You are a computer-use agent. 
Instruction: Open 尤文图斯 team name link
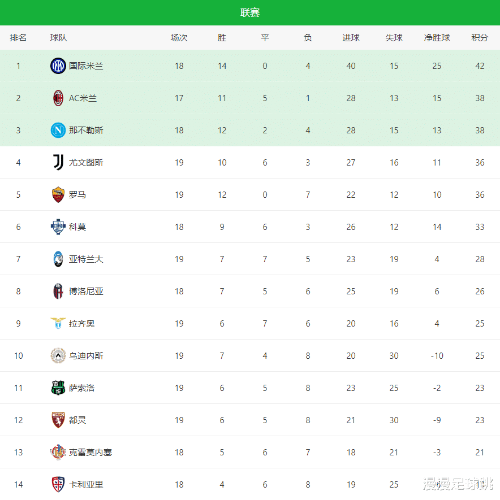[x=86, y=163]
